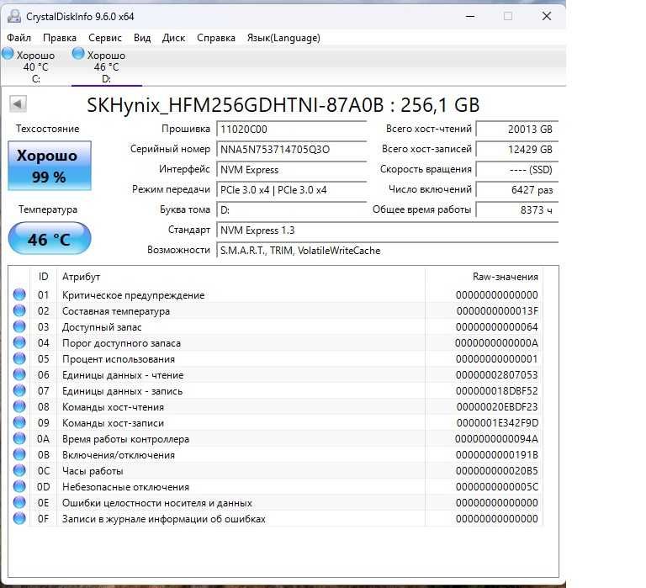
Task: Click the previous disk arrow button
Action: (x=19, y=103)
